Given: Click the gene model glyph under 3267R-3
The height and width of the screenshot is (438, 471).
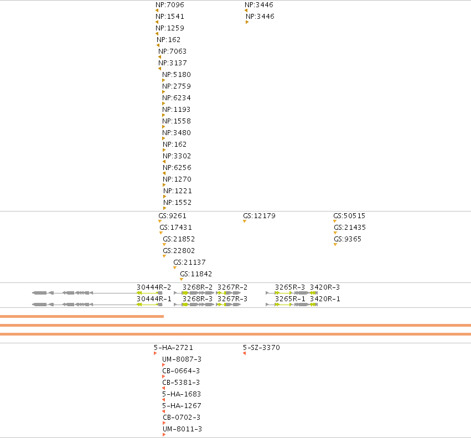Looking at the screenshot, I should coord(229,305).
